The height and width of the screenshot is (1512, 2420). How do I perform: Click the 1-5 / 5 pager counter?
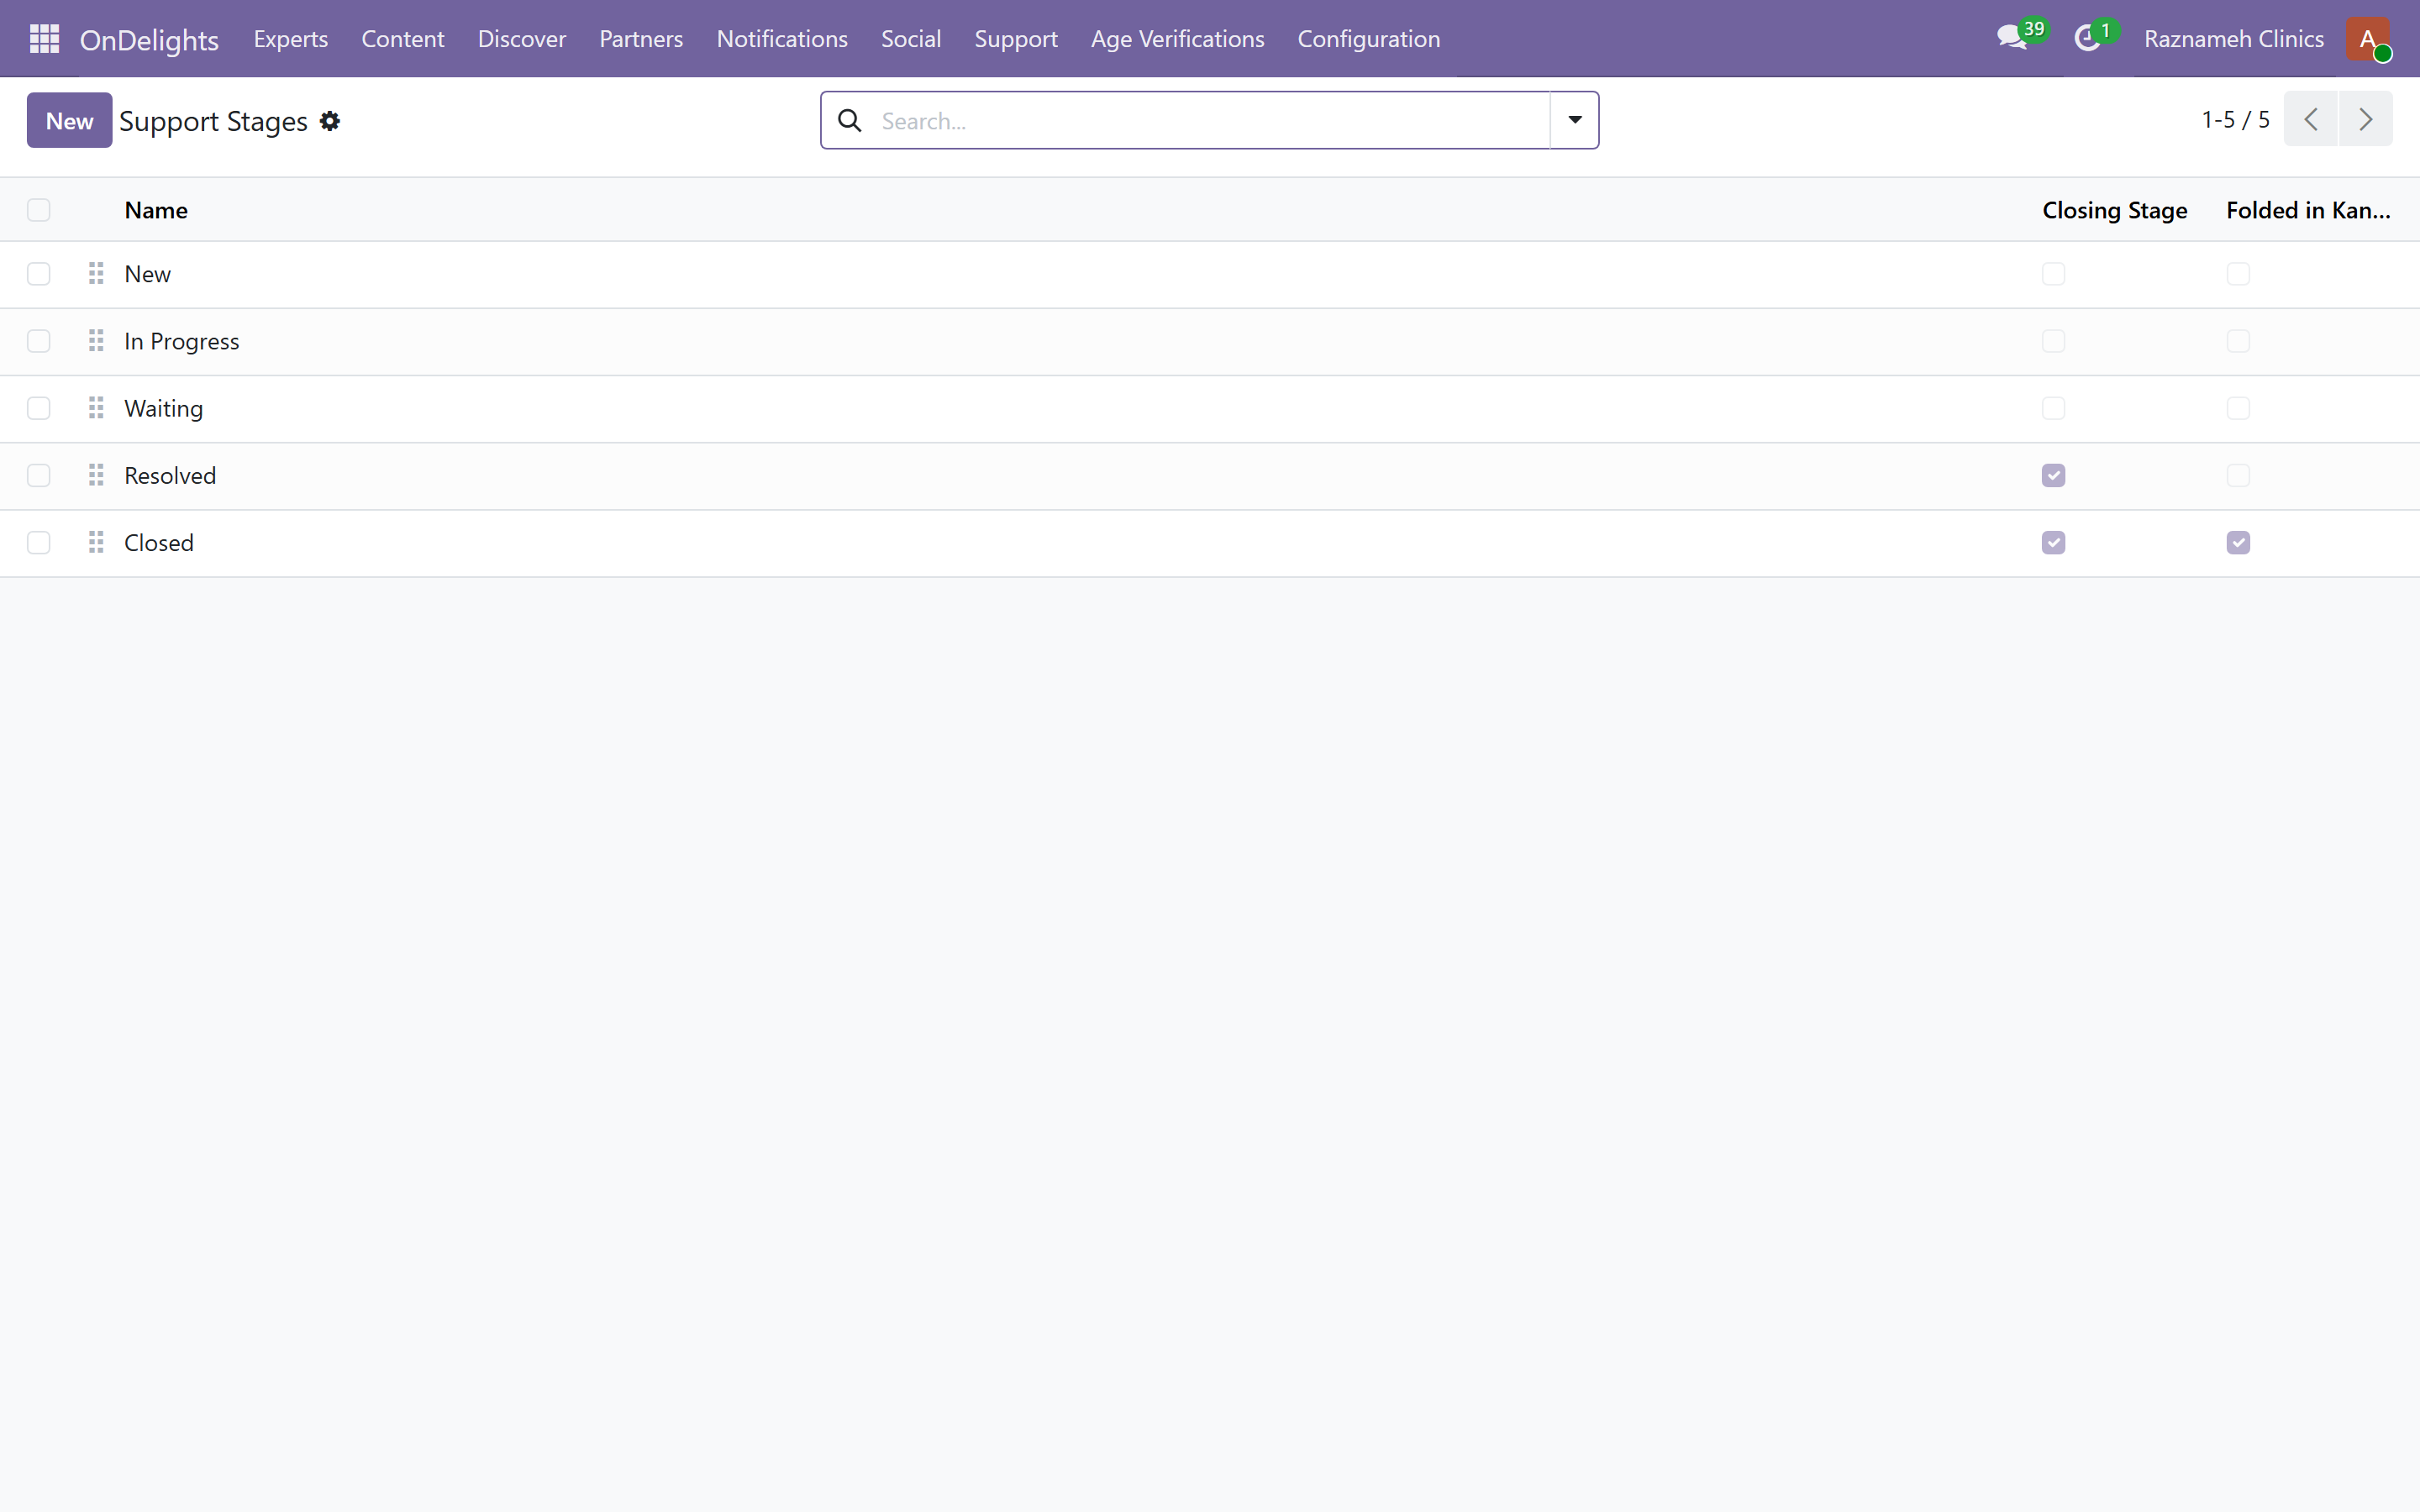coord(2236,119)
